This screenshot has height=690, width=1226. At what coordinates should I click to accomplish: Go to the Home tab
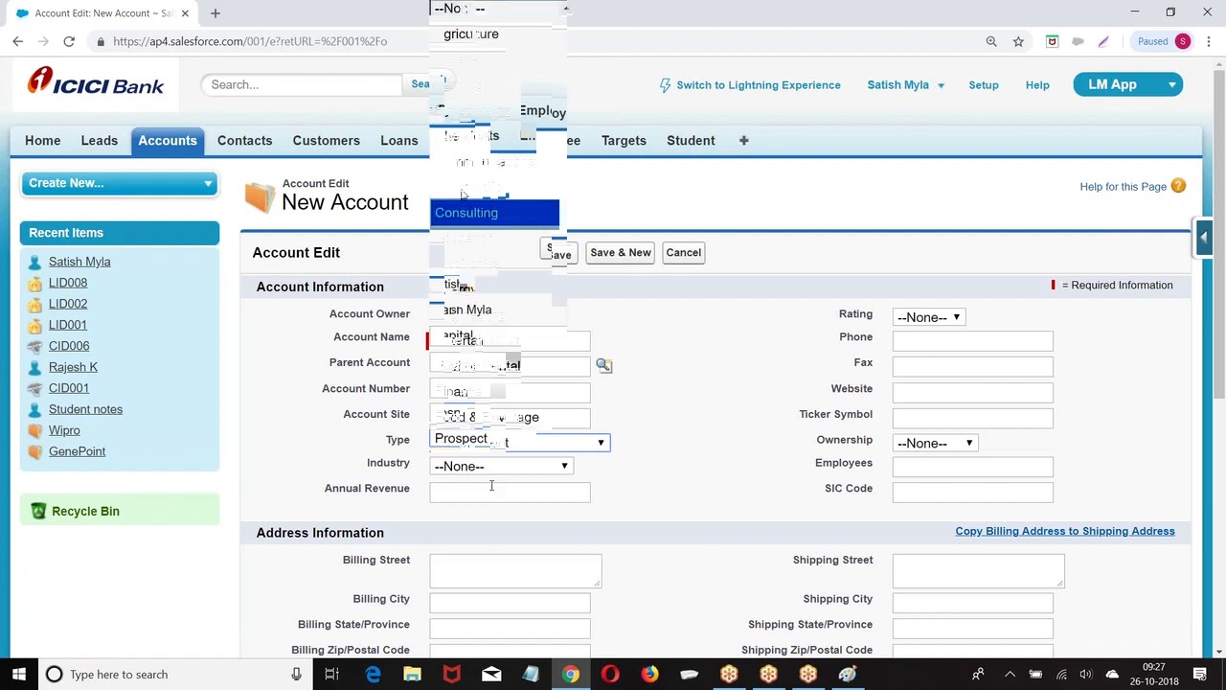42,140
